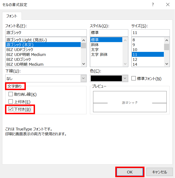The image size is (175, 178).
Task: Click font list down arrow
Action: point(84,64)
